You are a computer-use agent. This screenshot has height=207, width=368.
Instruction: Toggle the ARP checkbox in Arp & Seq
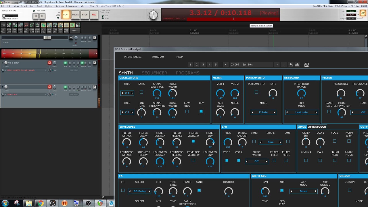pyautogui.click(x=282, y=190)
